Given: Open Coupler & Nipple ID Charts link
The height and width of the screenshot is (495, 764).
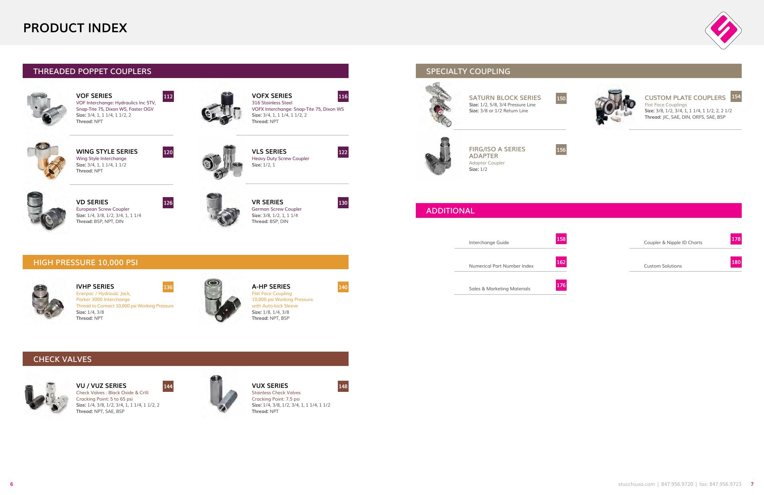Looking at the screenshot, I should click(x=673, y=243).
